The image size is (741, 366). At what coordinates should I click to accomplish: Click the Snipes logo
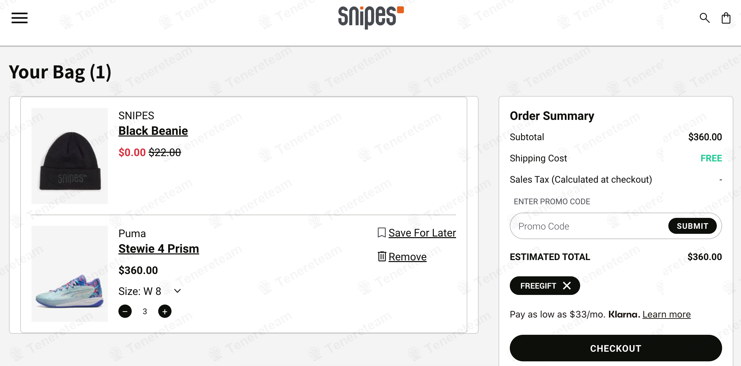pos(370,17)
